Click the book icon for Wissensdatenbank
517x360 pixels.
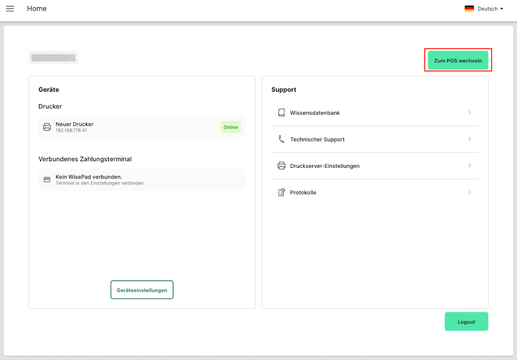coord(281,113)
